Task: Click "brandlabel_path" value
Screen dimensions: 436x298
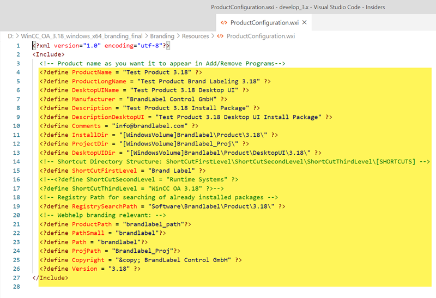Action: pos(153,224)
